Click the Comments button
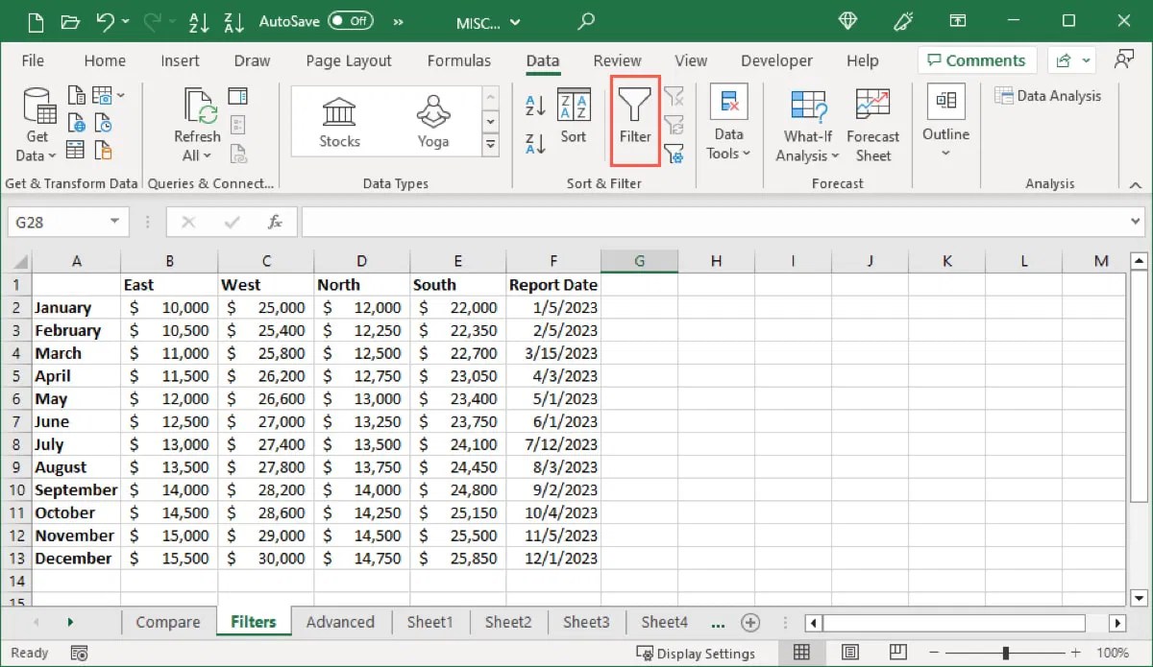The width and height of the screenshot is (1153, 667). click(x=977, y=60)
